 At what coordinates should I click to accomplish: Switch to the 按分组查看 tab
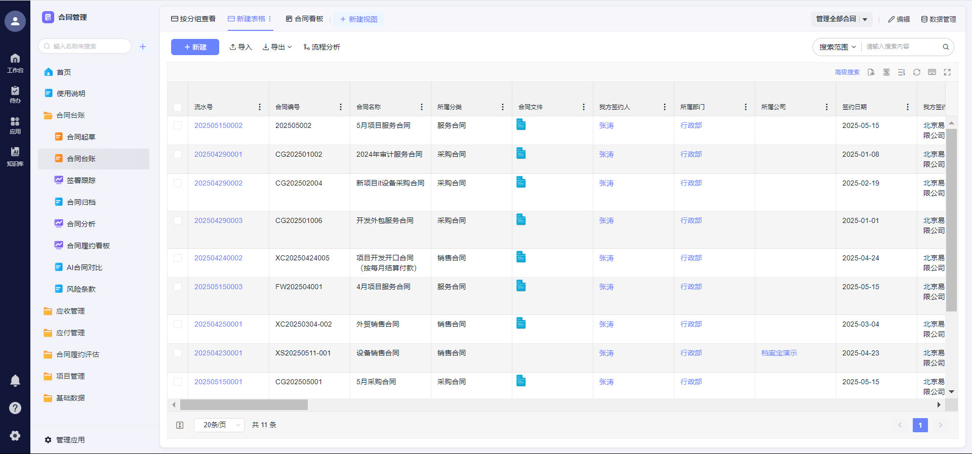pos(193,19)
